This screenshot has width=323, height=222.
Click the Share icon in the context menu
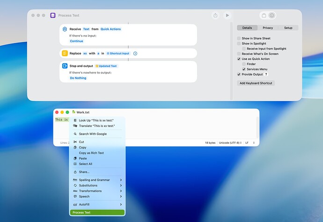[75, 172]
